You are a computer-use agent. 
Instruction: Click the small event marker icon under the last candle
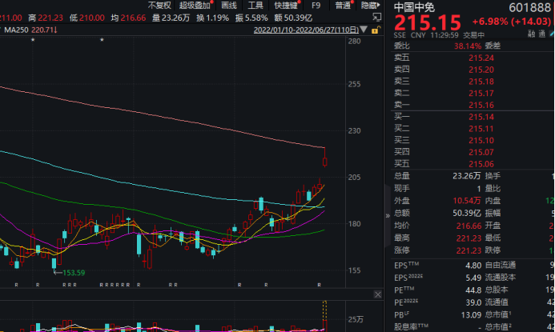tap(320, 284)
